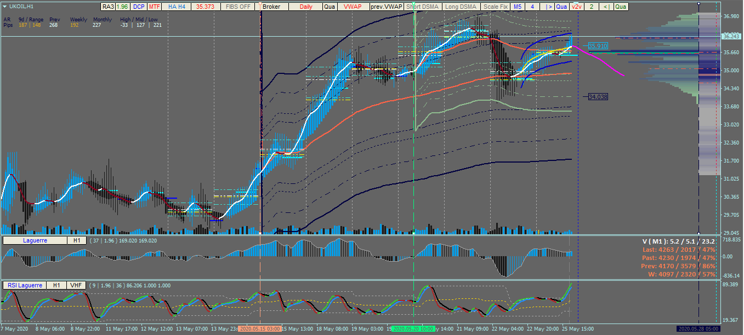
Task: Toggle the v2v button
Action: pyautogui.click(x=576, y=7)
